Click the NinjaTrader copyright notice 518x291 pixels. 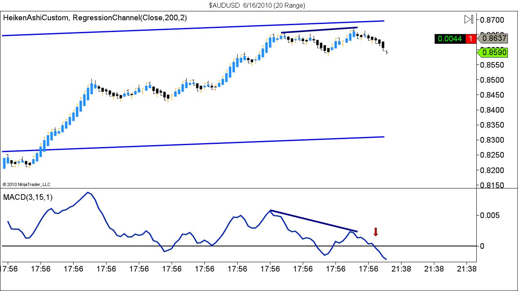26,184
